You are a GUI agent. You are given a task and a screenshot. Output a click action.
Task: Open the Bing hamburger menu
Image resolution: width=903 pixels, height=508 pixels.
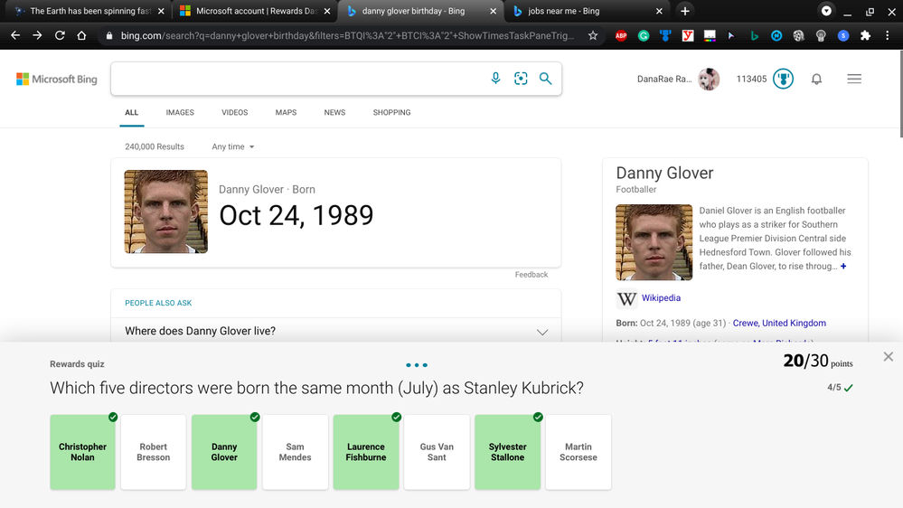tap(854, 79)
